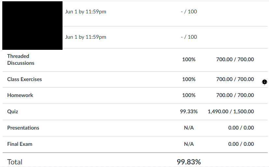
Task: Click the redacted black assignment name block
Action: coord(32,25)
